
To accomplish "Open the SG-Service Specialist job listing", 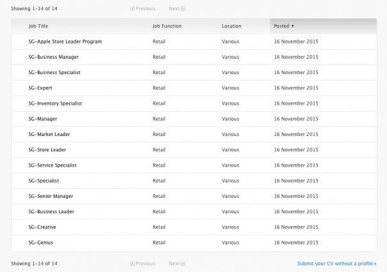I will 52,165.
